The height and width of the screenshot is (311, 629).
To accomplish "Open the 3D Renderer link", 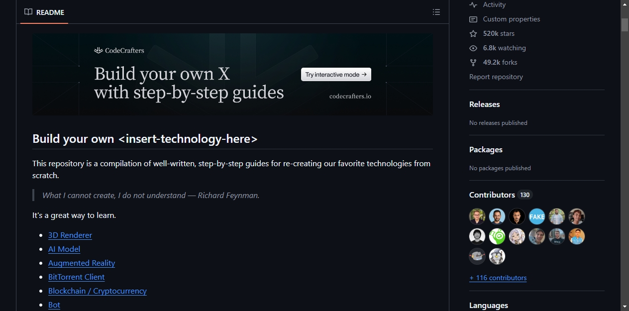I will 70,235.
